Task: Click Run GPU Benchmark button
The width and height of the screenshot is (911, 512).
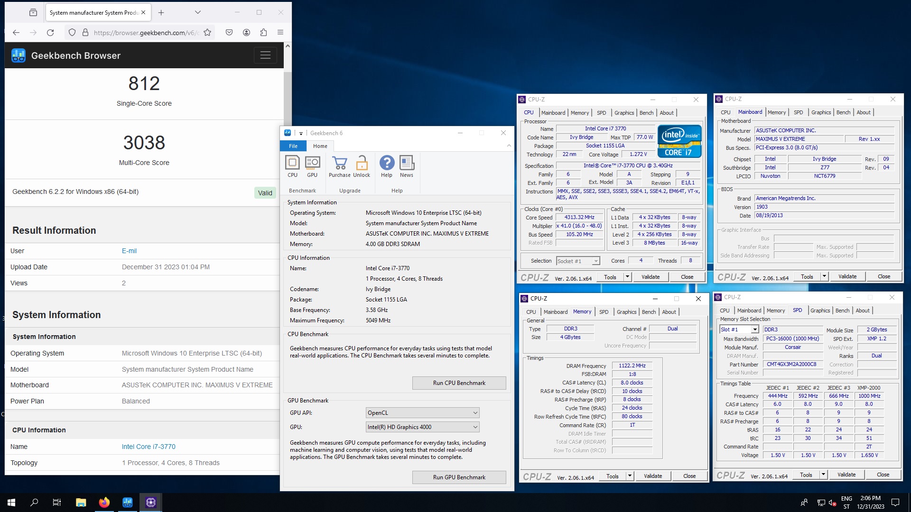Action: pos(459,477)
